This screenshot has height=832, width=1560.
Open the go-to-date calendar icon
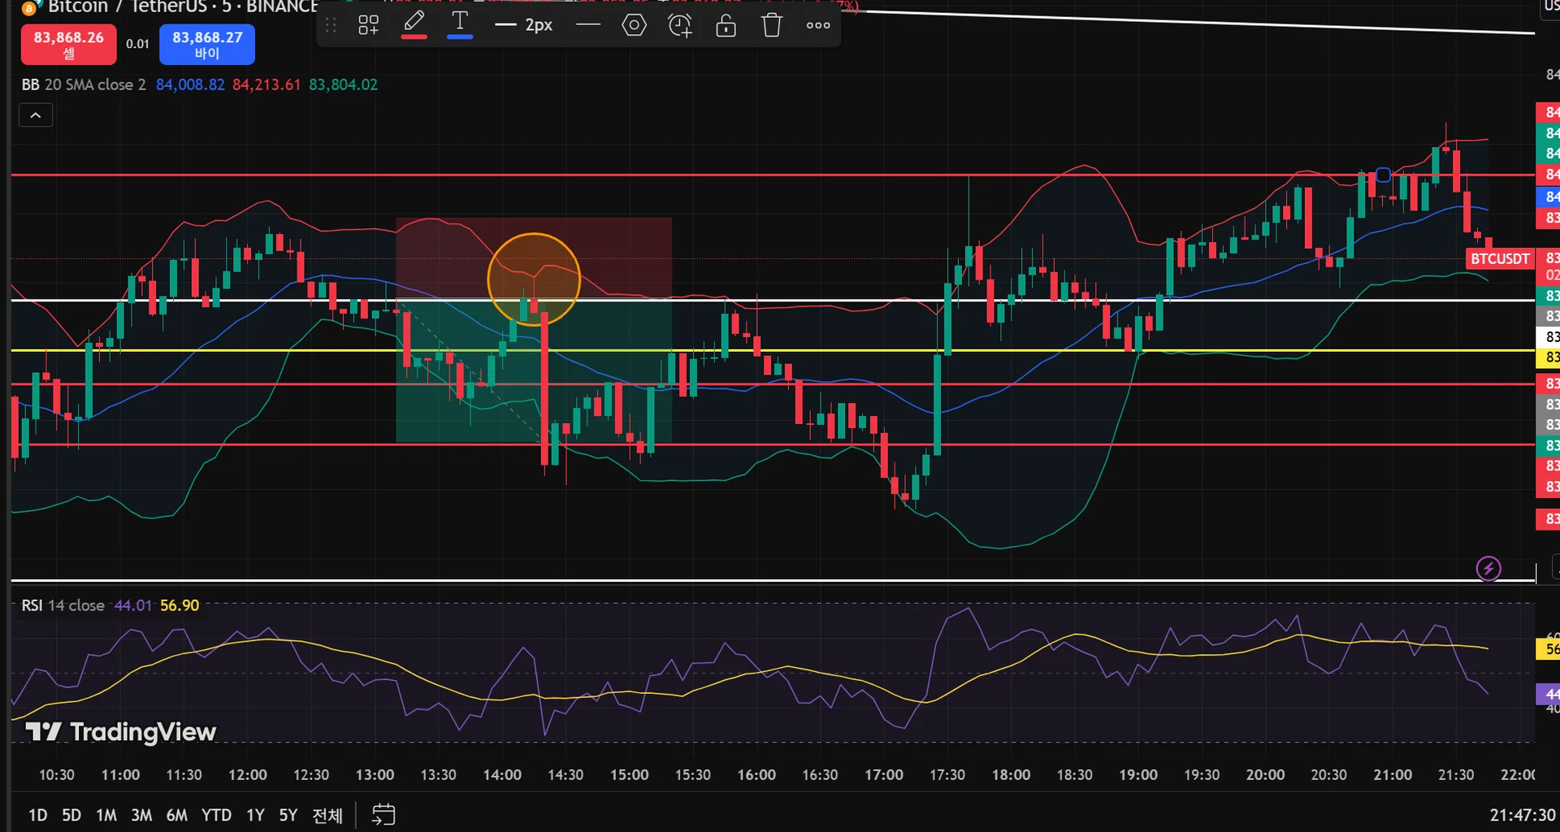tap(383, 814)
